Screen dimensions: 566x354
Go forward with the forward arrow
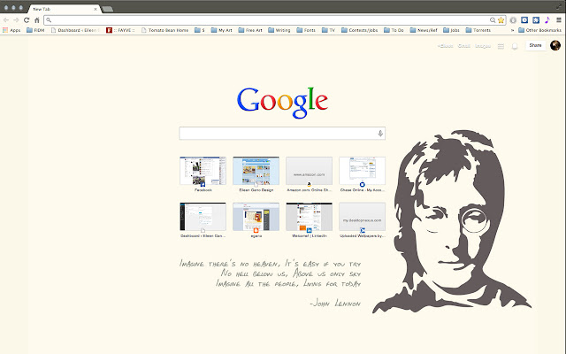[x=16, y=20]
